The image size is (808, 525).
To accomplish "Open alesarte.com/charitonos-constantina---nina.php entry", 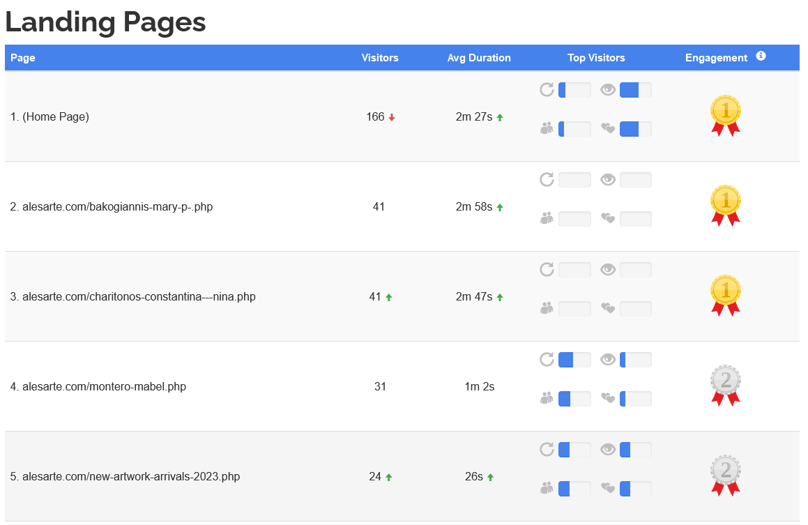I will (x=133, y=297).
